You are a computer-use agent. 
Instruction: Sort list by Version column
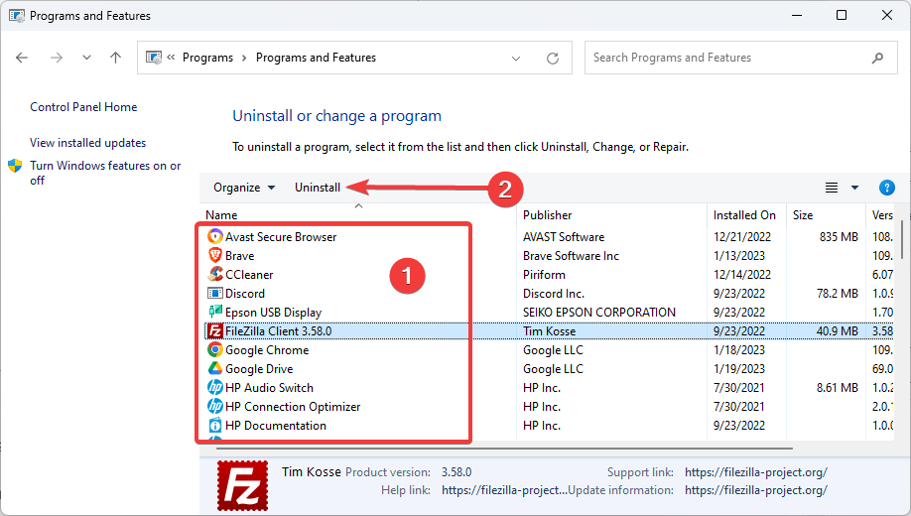click(882, 215)
